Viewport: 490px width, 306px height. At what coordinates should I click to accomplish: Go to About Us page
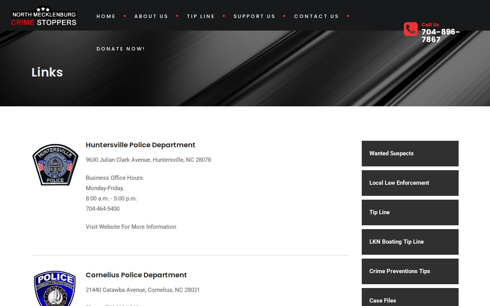pyautogui.click(x=151, y=16)
